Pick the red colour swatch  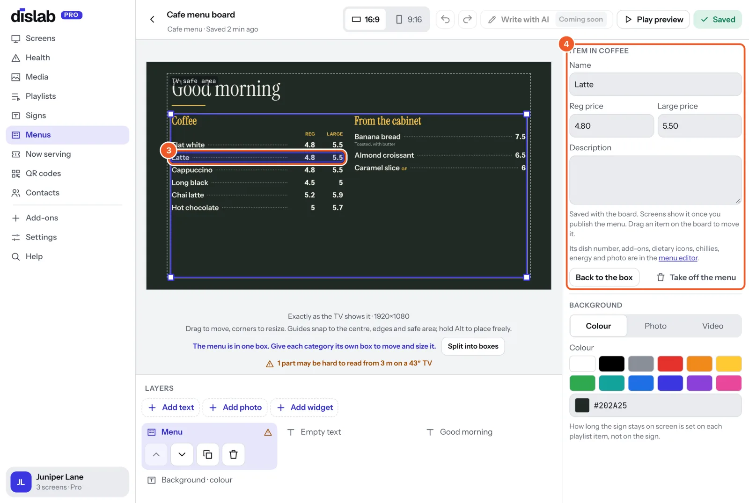coord(670,364)
